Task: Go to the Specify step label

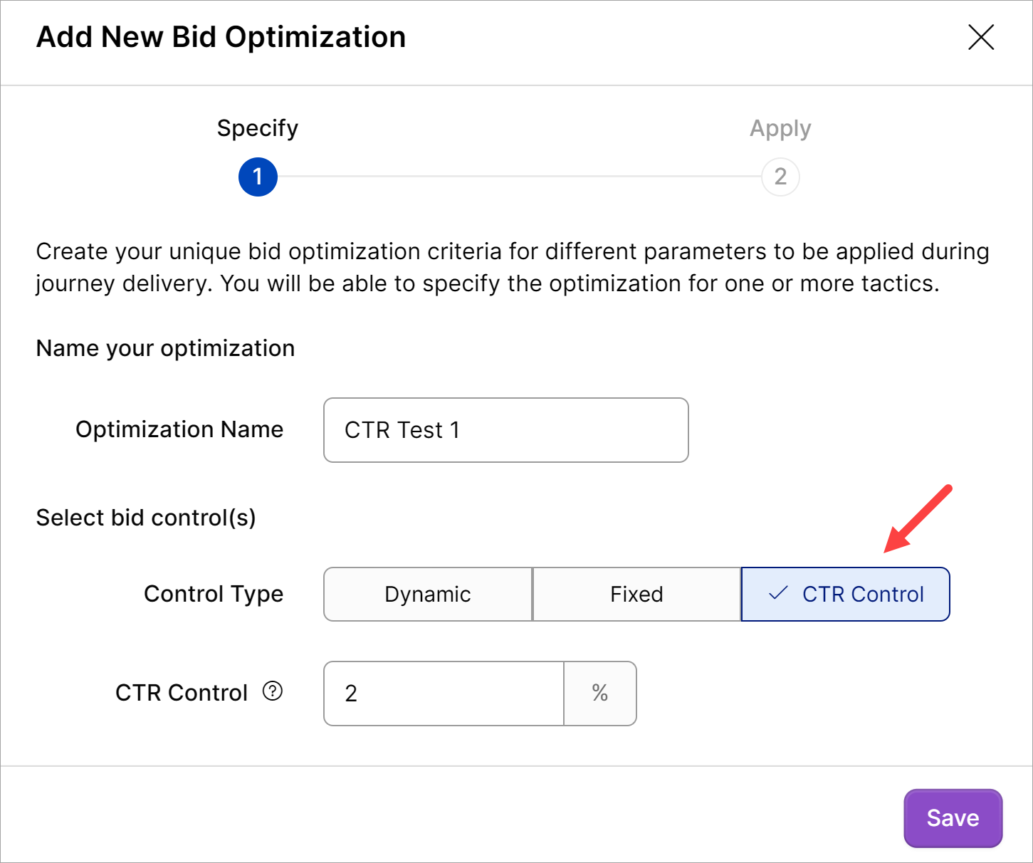Action: coord(258,128)
